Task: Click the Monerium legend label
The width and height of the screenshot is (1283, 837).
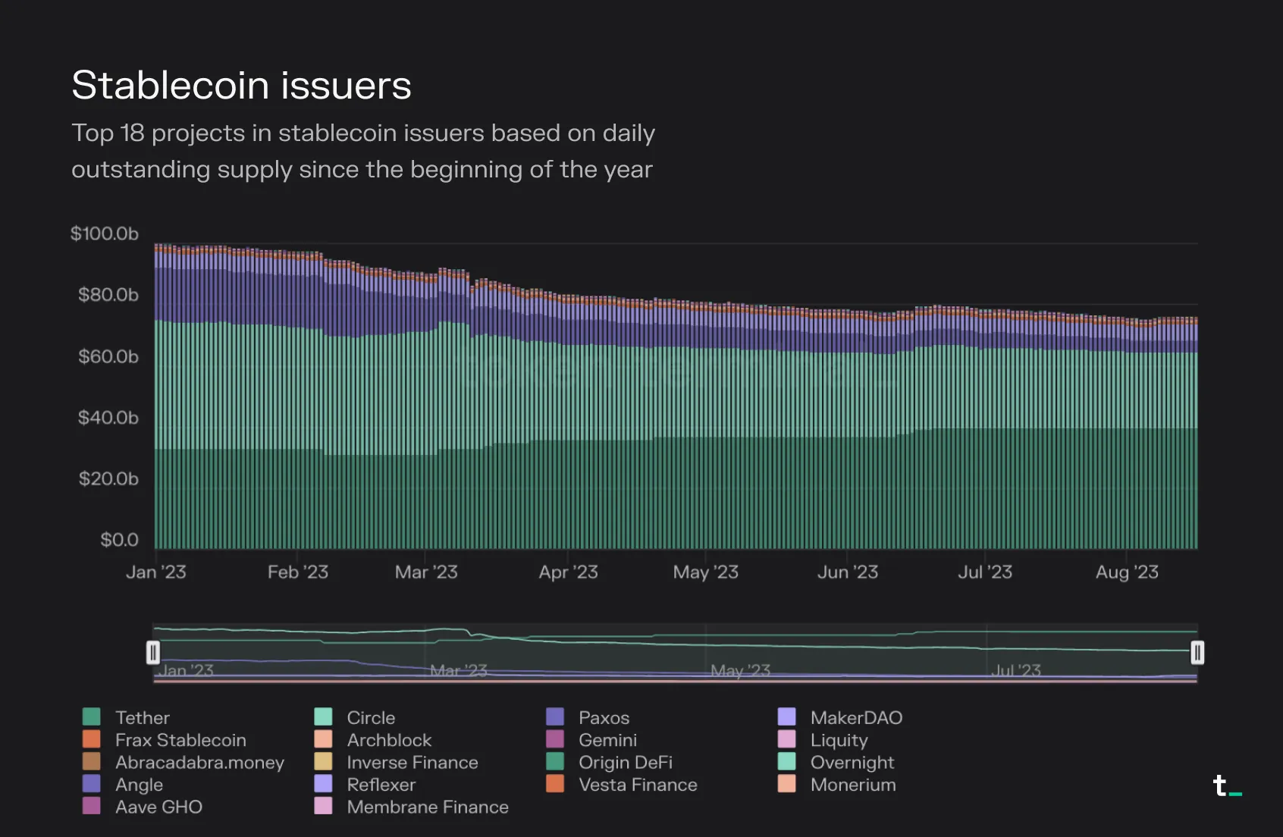Action: (853, 785)
